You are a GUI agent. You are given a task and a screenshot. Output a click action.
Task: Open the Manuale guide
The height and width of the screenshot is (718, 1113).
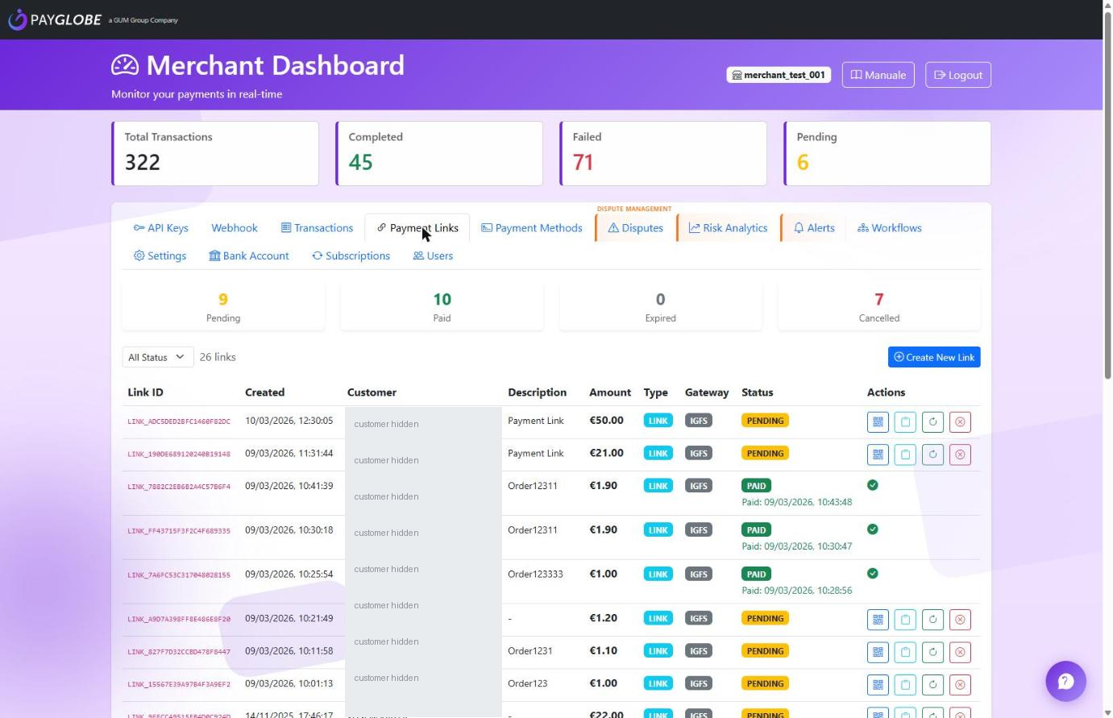point(878,75)
